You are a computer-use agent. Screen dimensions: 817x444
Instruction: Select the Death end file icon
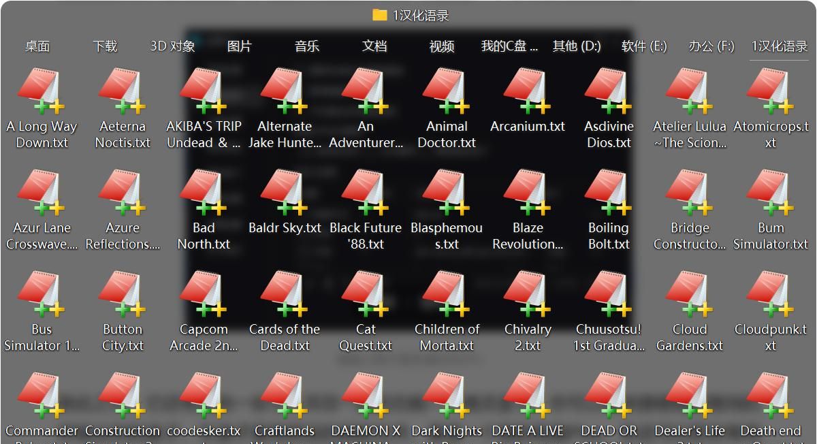[x=771, y=395]
